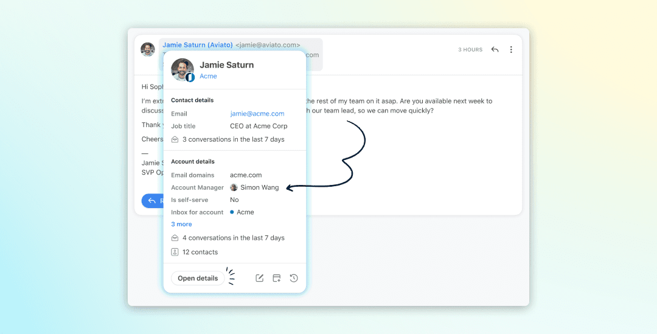Open the Acme company link under name
Screen dimensions: 657x334
pyautogui.click(x=208, y=76)
